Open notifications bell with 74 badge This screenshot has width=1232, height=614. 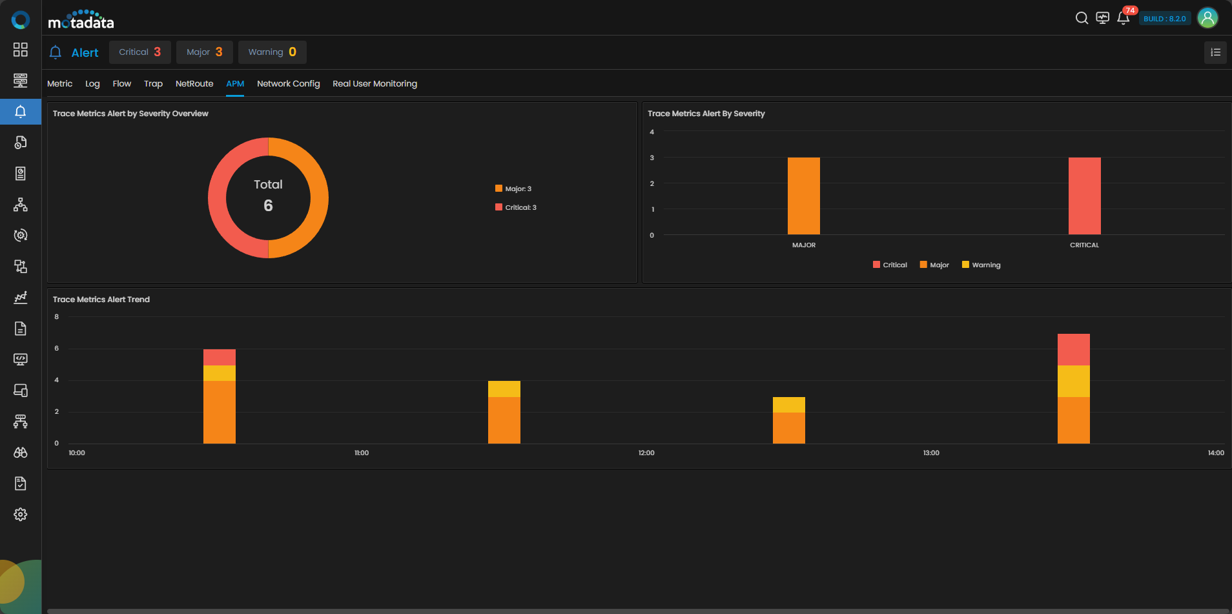[x=1124, y=18]
